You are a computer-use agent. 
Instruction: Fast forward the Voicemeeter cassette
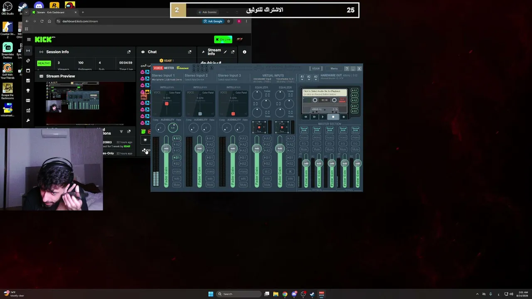(315, 117)
